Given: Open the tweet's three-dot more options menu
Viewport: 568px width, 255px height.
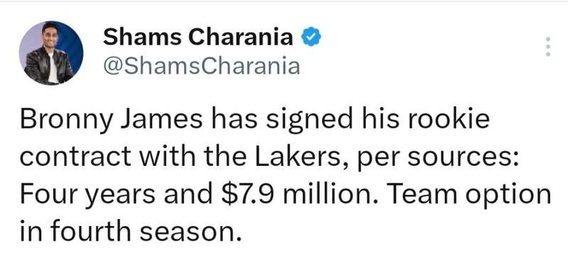Looking at the screenshot, I should pyautogui.click(x=547, y=46).
